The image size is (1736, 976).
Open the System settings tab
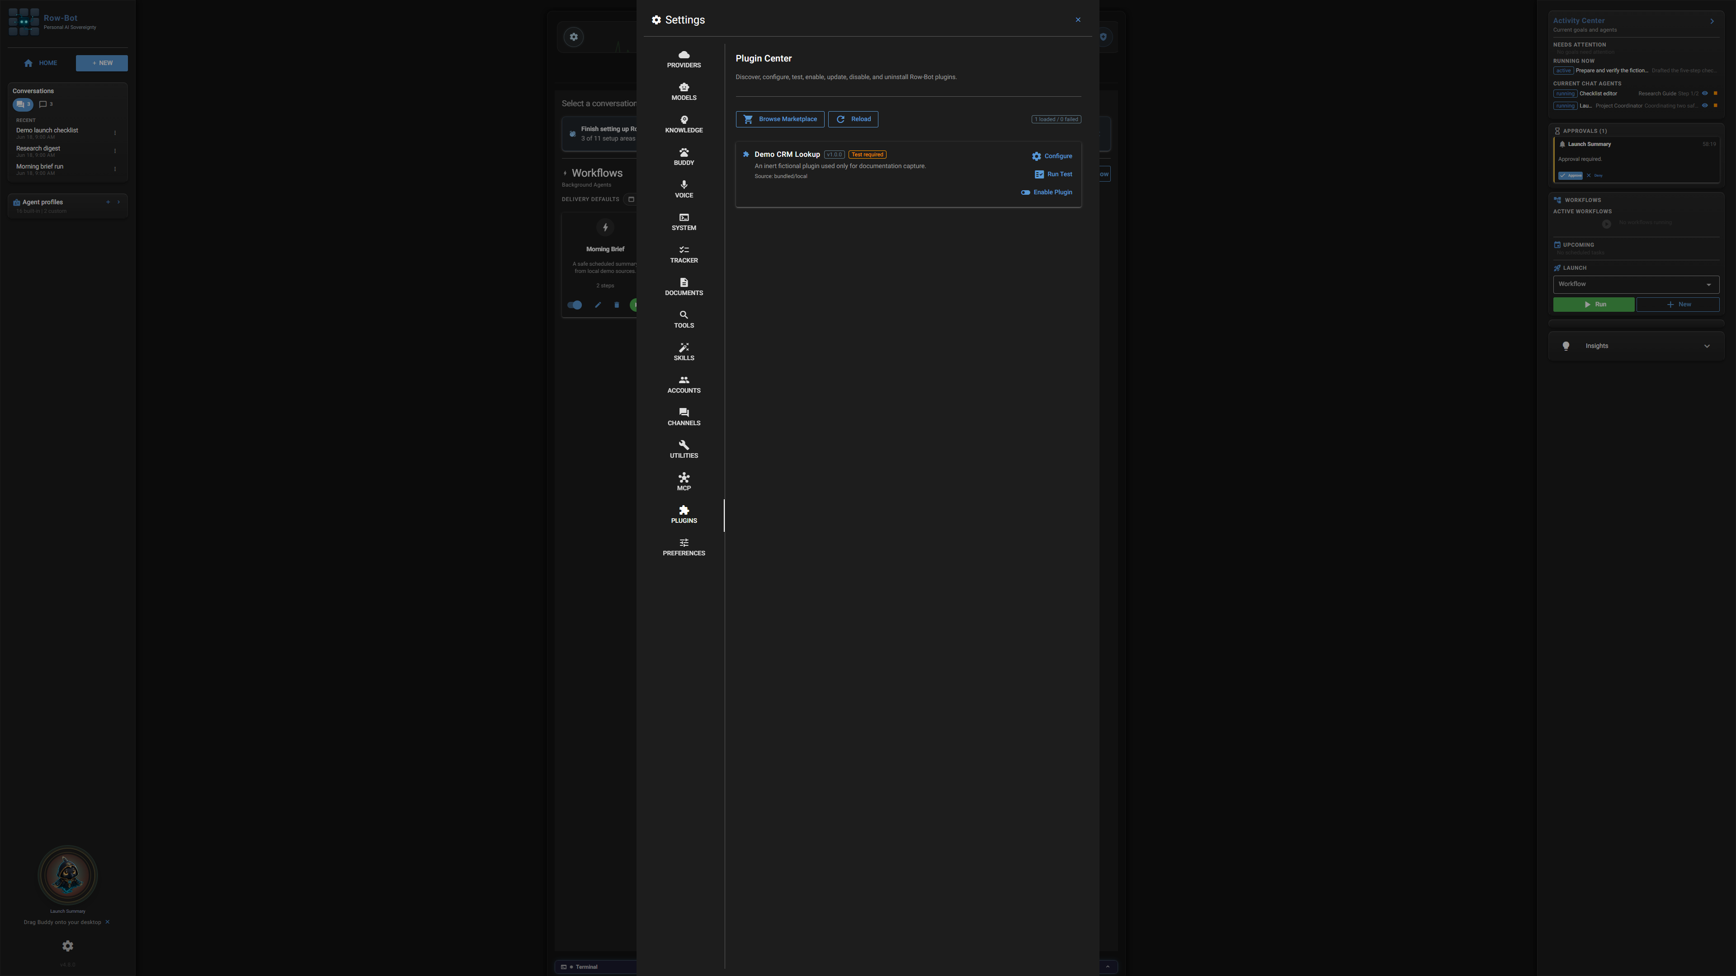[684, 222]
